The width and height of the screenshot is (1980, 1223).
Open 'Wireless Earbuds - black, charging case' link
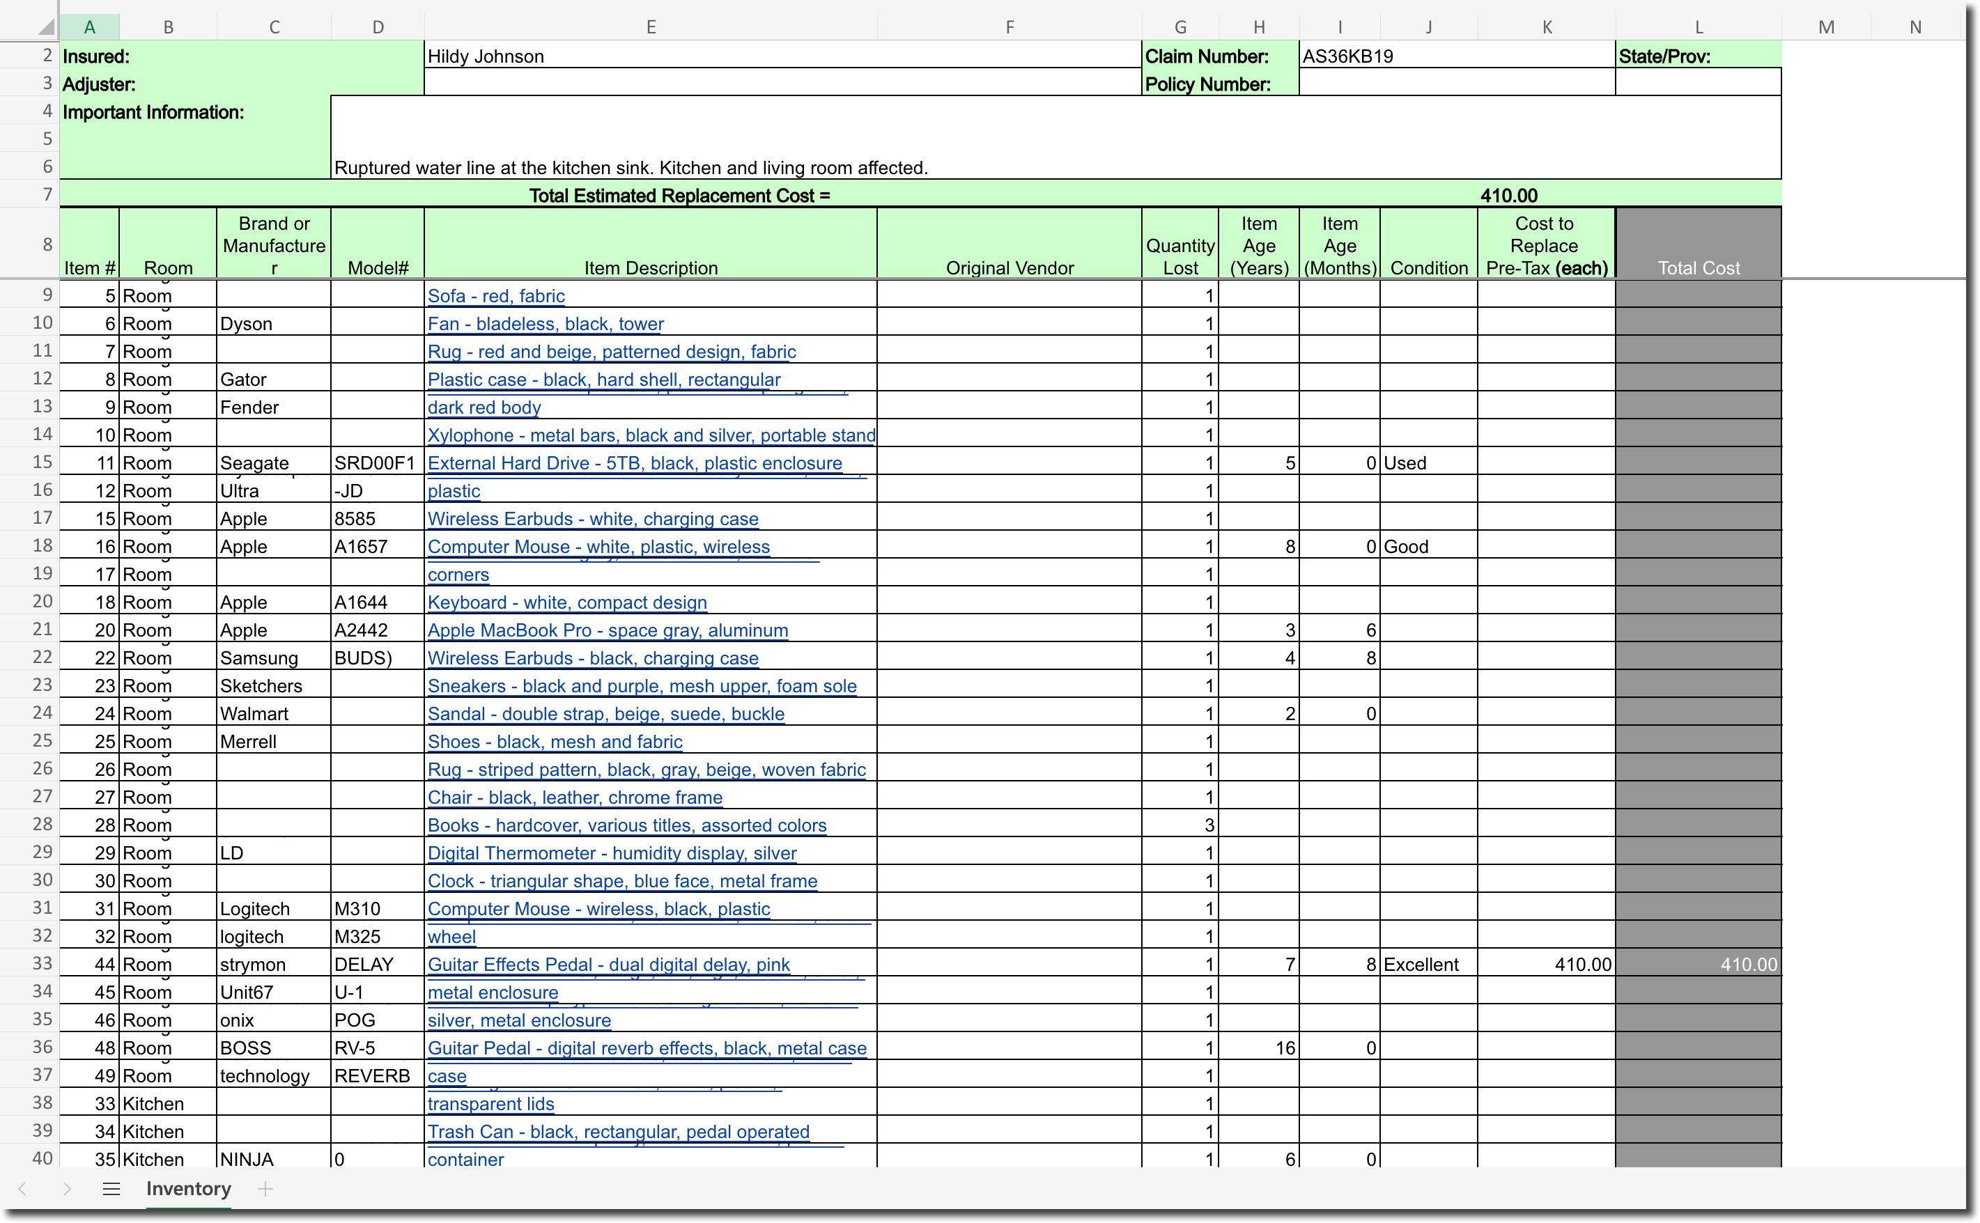pos(593,658)
